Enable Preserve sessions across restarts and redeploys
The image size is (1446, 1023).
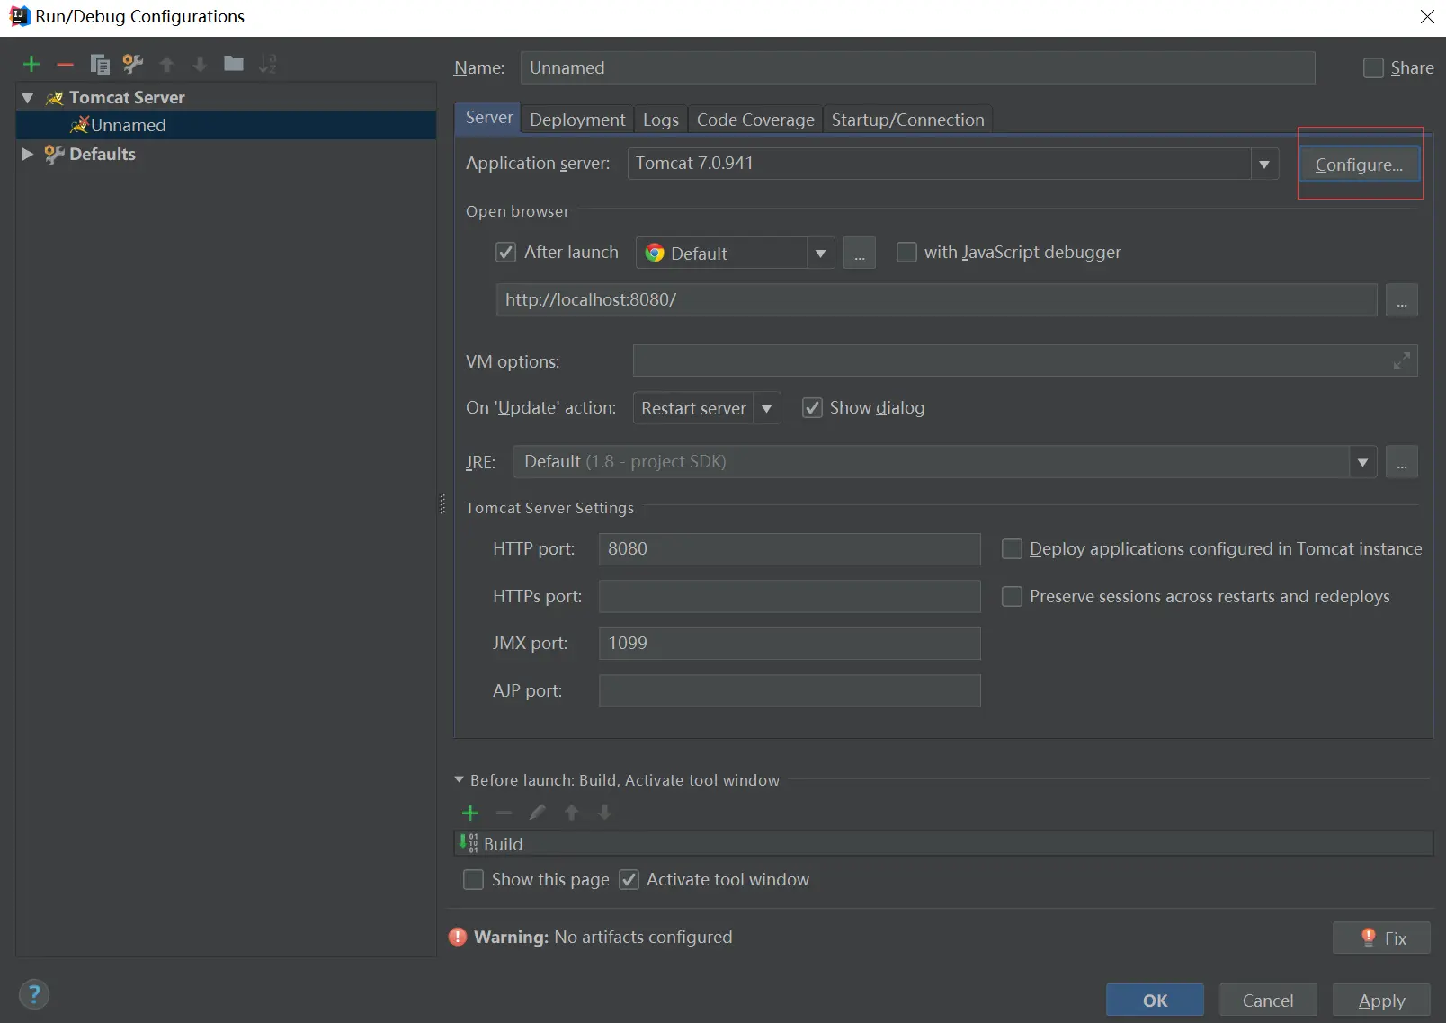click(1012, 596)
